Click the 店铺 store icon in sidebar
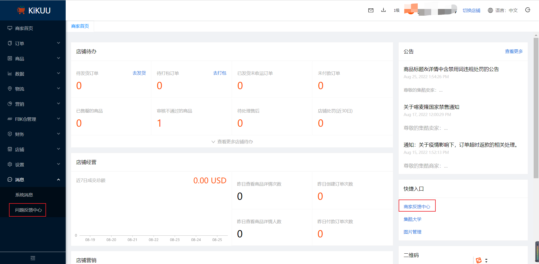 [10, 149]
